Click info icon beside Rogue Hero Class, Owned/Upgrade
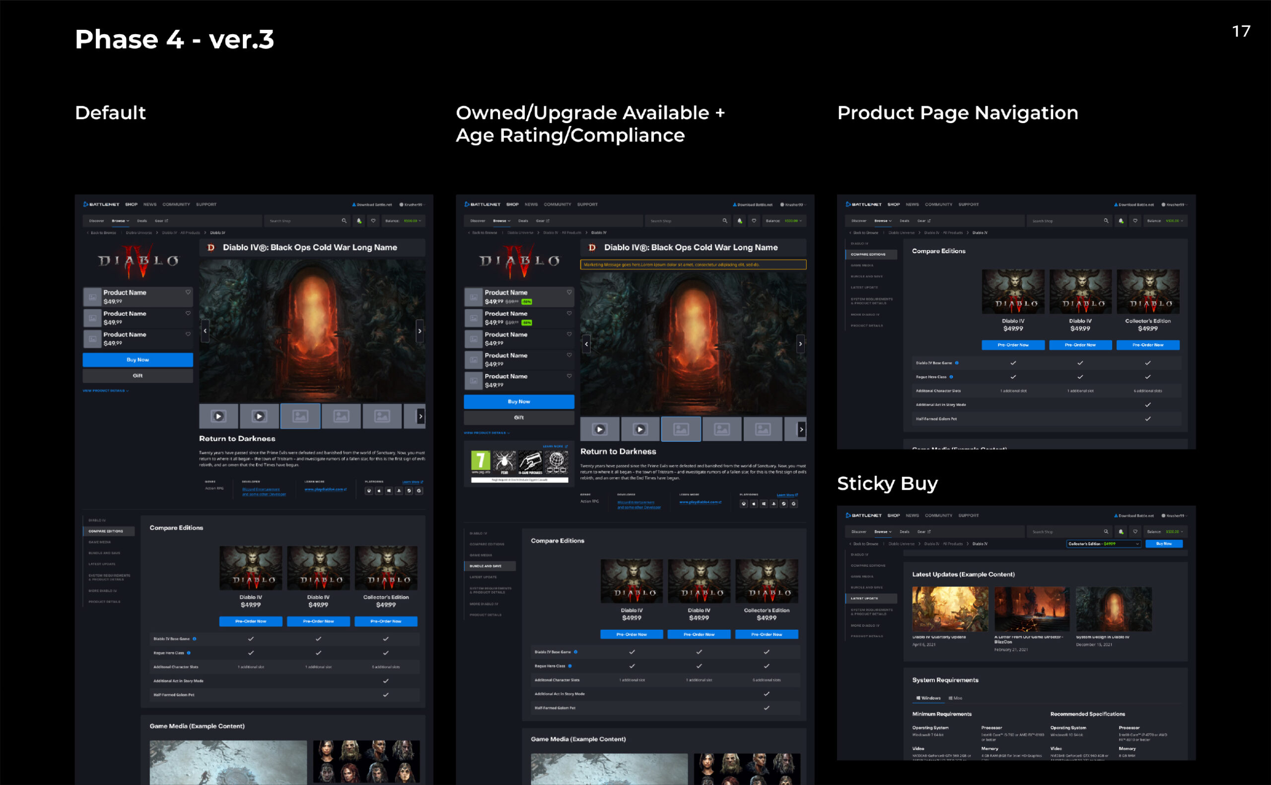The image size is (1271, 785). (570, 665)
